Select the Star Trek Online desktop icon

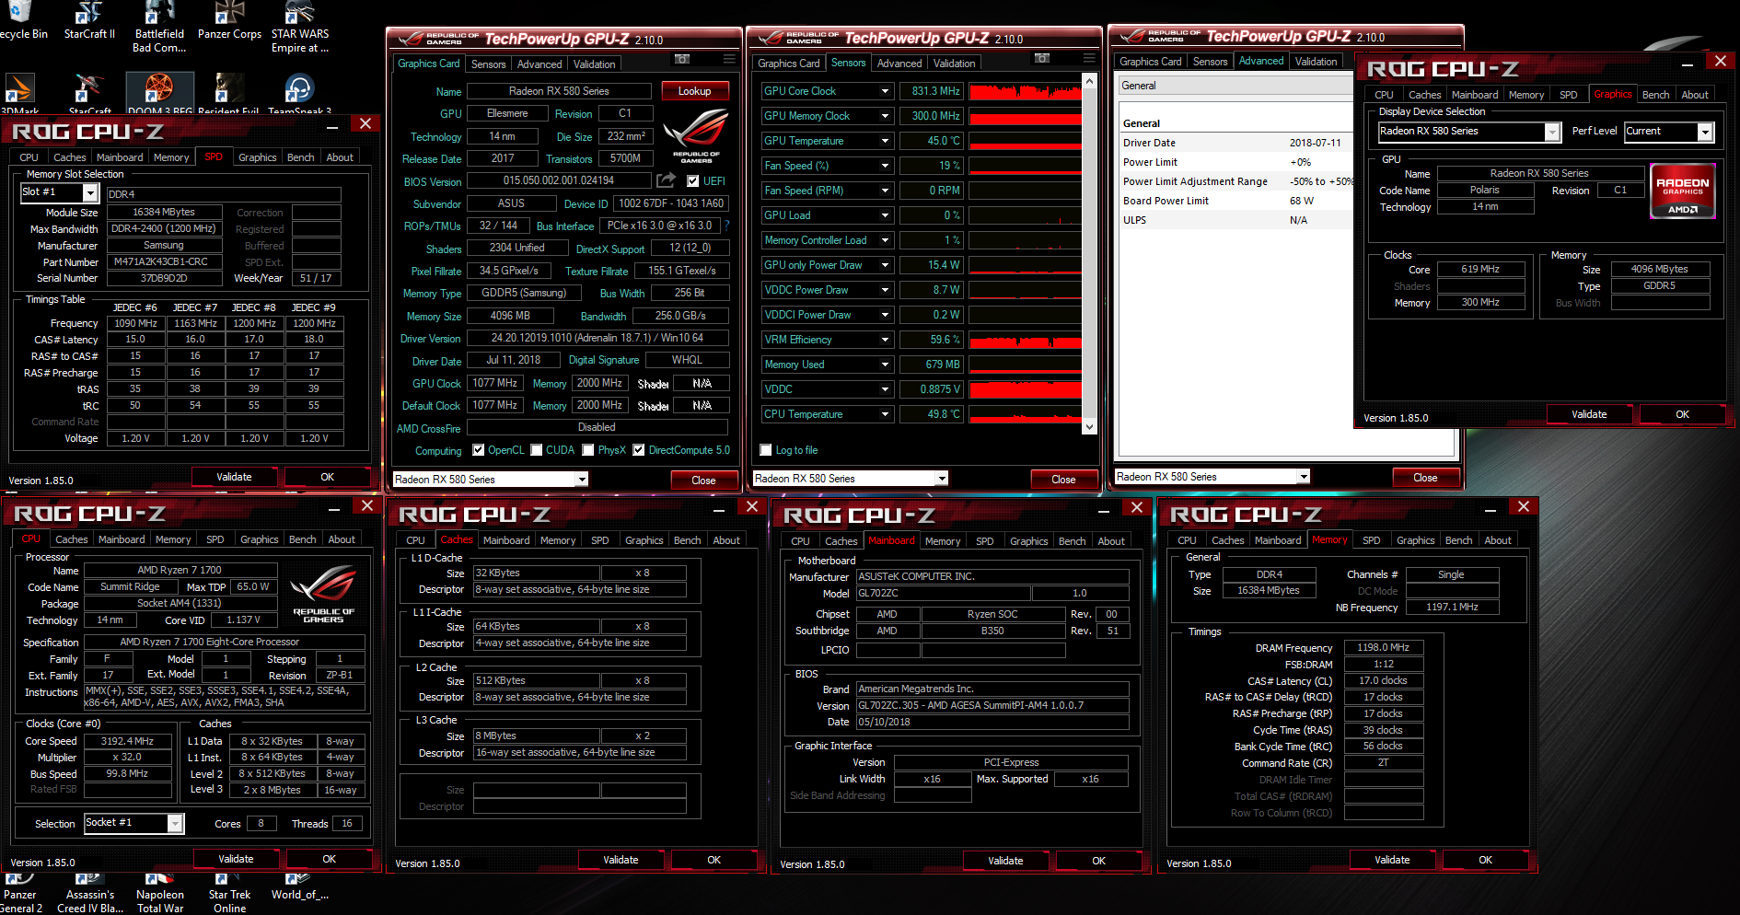[x=229, y=895]
